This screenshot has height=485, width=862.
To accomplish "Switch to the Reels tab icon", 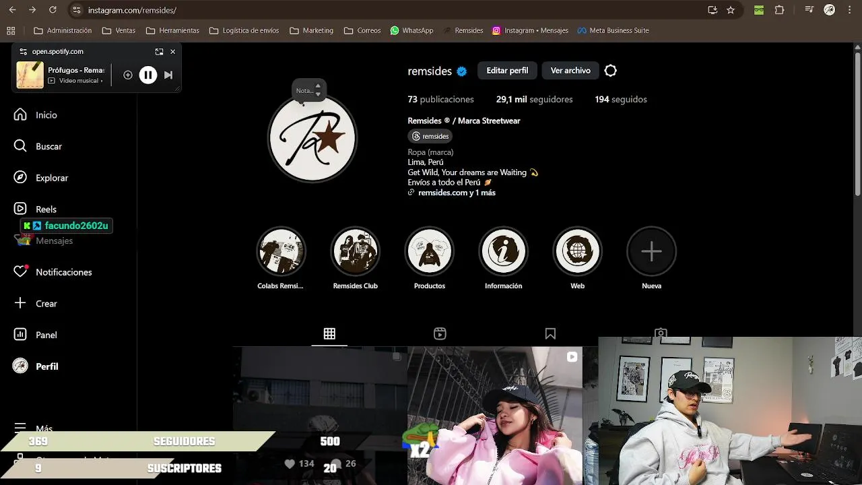I will click(440, 333).
